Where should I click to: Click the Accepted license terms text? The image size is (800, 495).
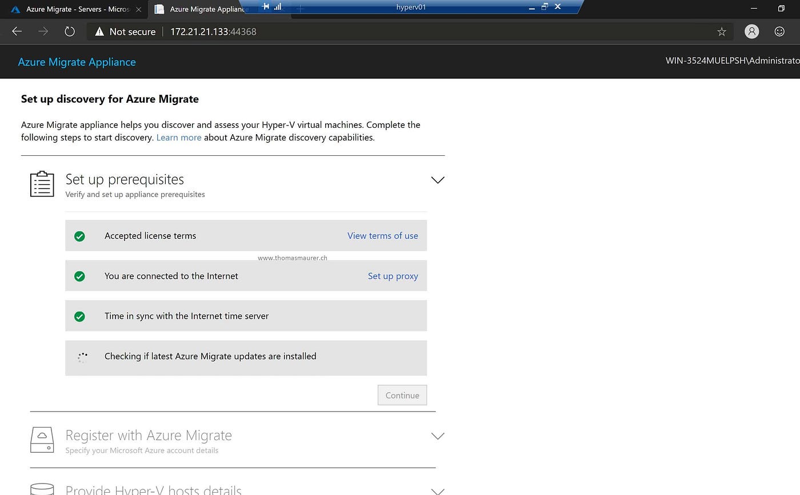tap(150, 236)
